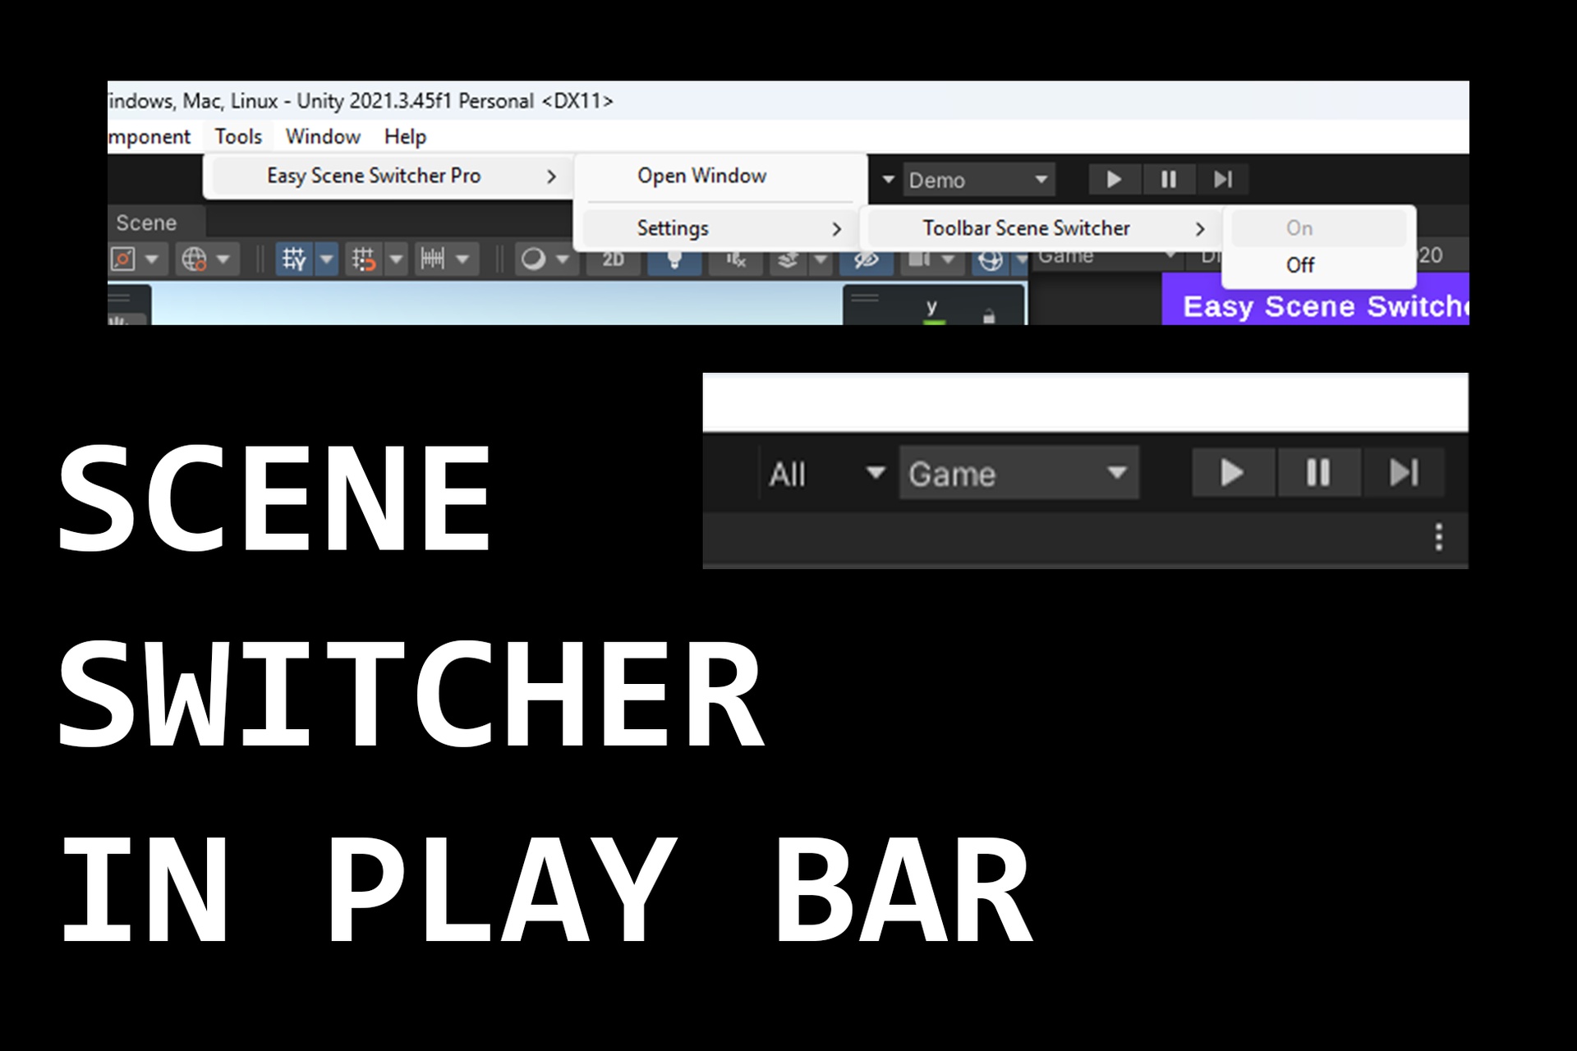Pause button next to Game dropdown
The image size is (1577, 1051).
[x=1318, y=473]
